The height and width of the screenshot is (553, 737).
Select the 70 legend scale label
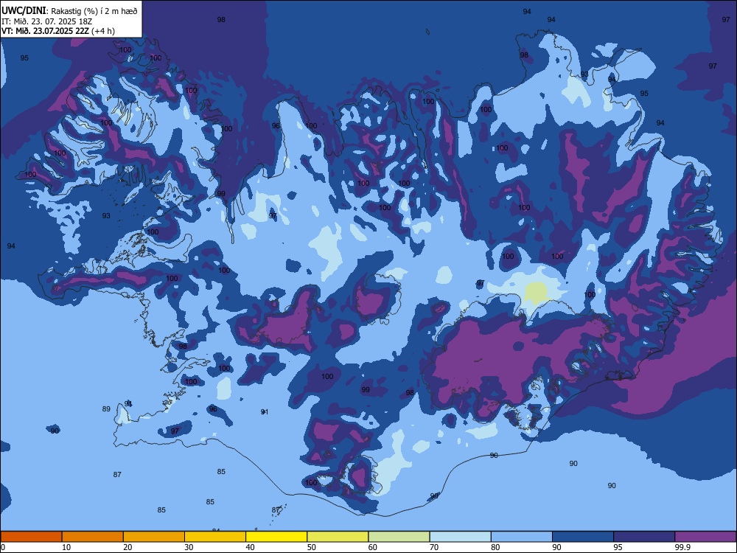click(x=434, y=547)
